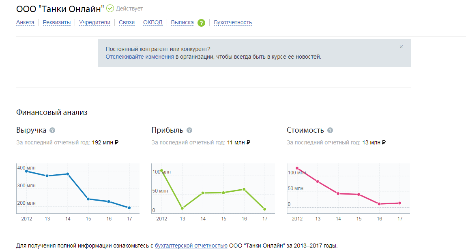Go to the Учредители tab
This screenshot has height=252, width=466.
(94, 23)
